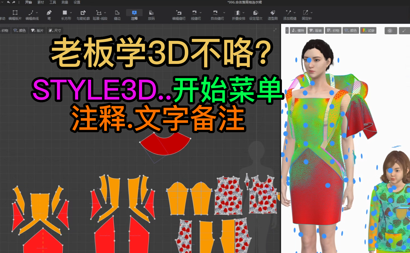The image size is (410, 253).
Task: Click the 996.合体落肩袖连衣裙 file title
Action: click(x=245, y=2)
